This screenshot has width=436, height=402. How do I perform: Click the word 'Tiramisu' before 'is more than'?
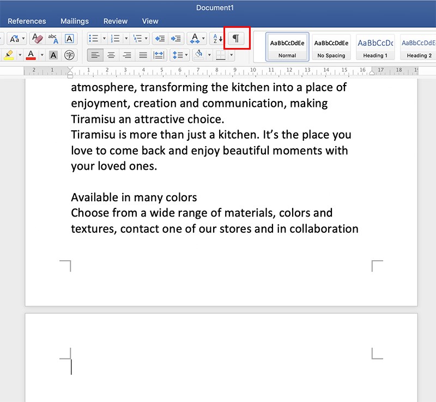93,135
